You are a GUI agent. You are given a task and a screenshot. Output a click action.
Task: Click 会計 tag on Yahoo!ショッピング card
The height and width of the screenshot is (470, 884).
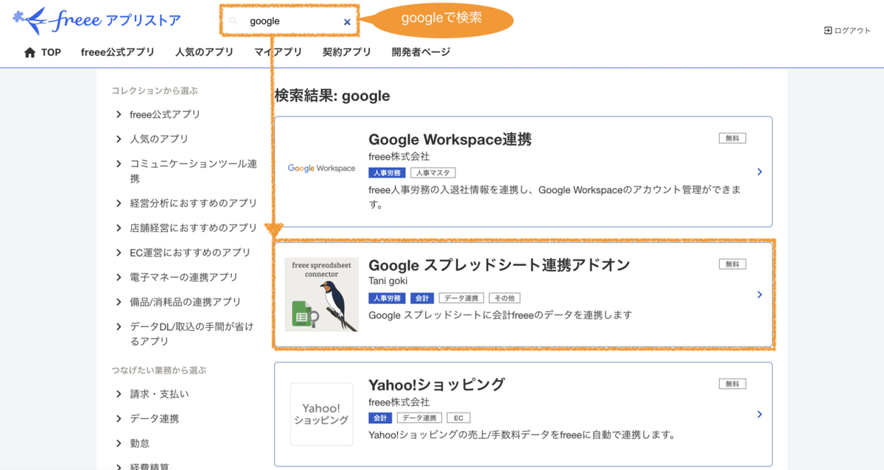click(380, 418)
